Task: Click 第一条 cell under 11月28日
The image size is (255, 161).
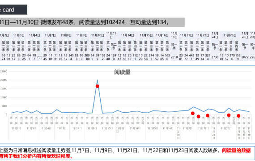Action: [x=245, y=46]
